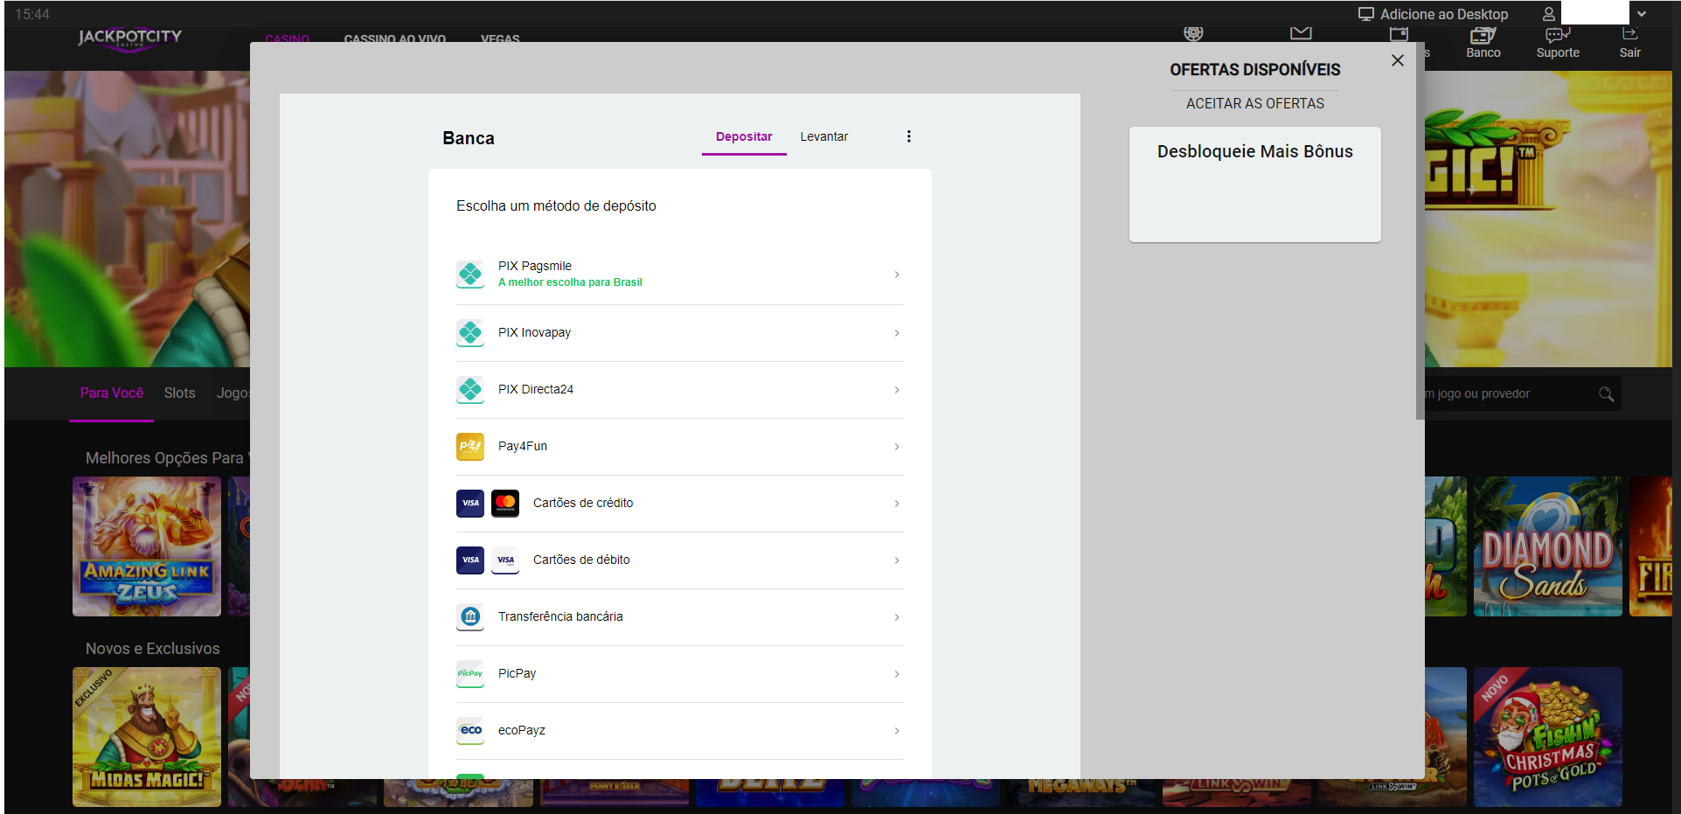Select the Slots category tab

pyautogui.click(x=179, y=393)
